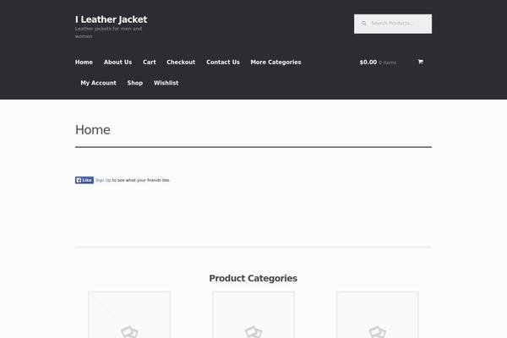Focus the Search Products field
Screen dimensions: 507x338
point(393,24)
